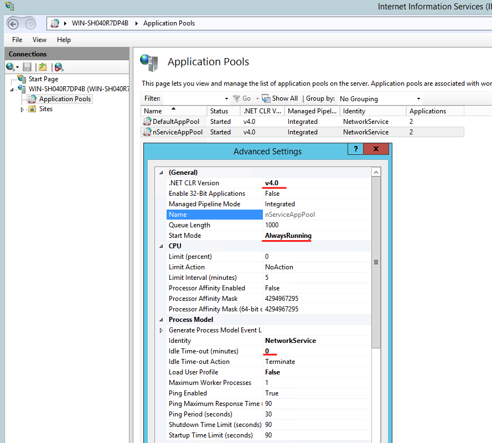Click the Create New Connection globe icon
The height and width of the screenshot is (443, 492).
click(11, 67)
